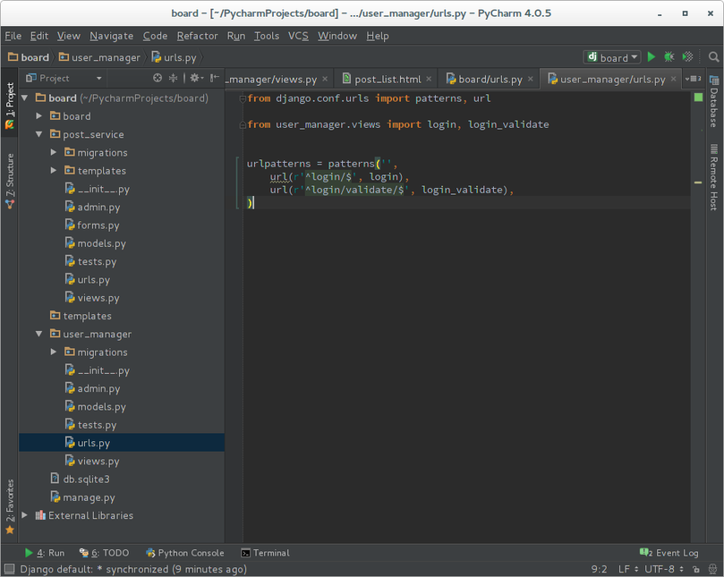The width and height of the screenshot is (724, 577).
Task: Expand migrations under post_service
Action: [54, 152]
